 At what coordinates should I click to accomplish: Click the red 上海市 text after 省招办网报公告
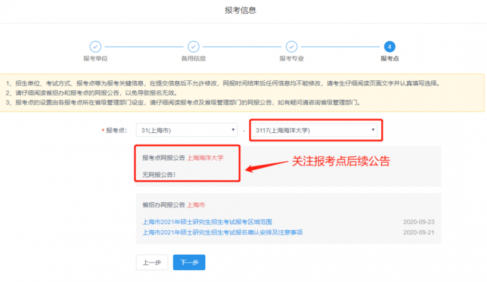(x=196, y=205)
